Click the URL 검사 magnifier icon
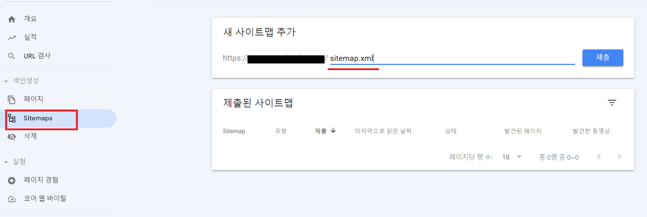The image size is (647, 217). pos(11,56)
